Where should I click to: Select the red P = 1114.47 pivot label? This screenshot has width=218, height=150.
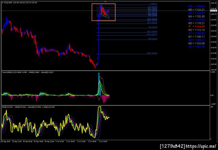(x=197, y=26)
